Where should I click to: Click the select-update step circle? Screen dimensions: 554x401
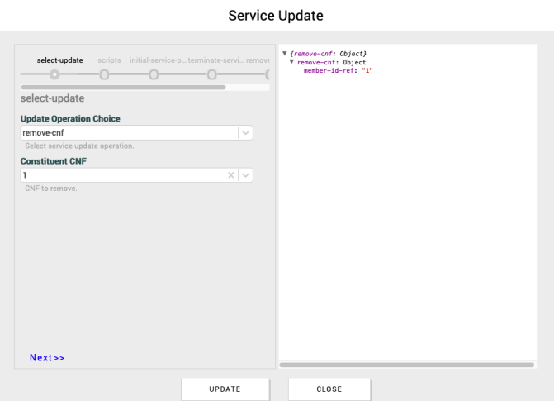click(x=54, y=74)
